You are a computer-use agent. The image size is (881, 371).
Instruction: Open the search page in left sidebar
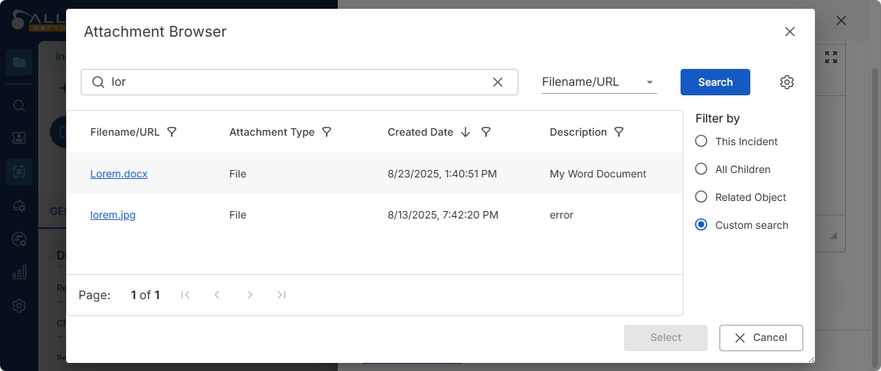point(19,105)
